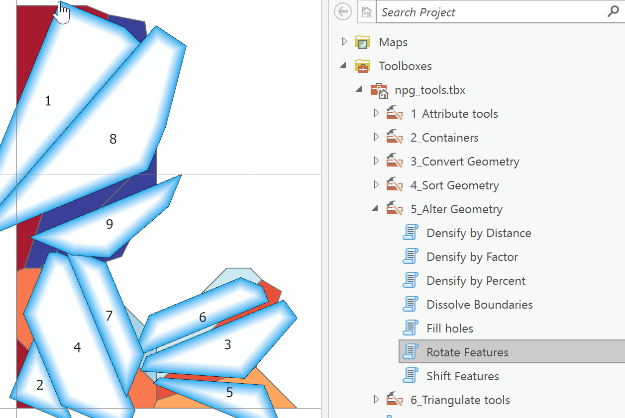Expand the 2_Containers toolset
This screenshot has height=418, width=625.
377,137
